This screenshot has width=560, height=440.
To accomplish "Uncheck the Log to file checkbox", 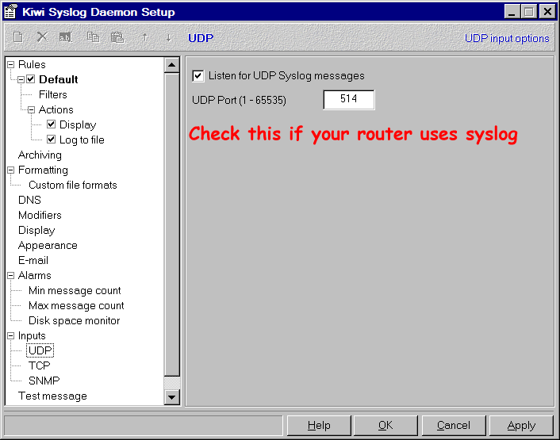I will click(x=51, y=140).
